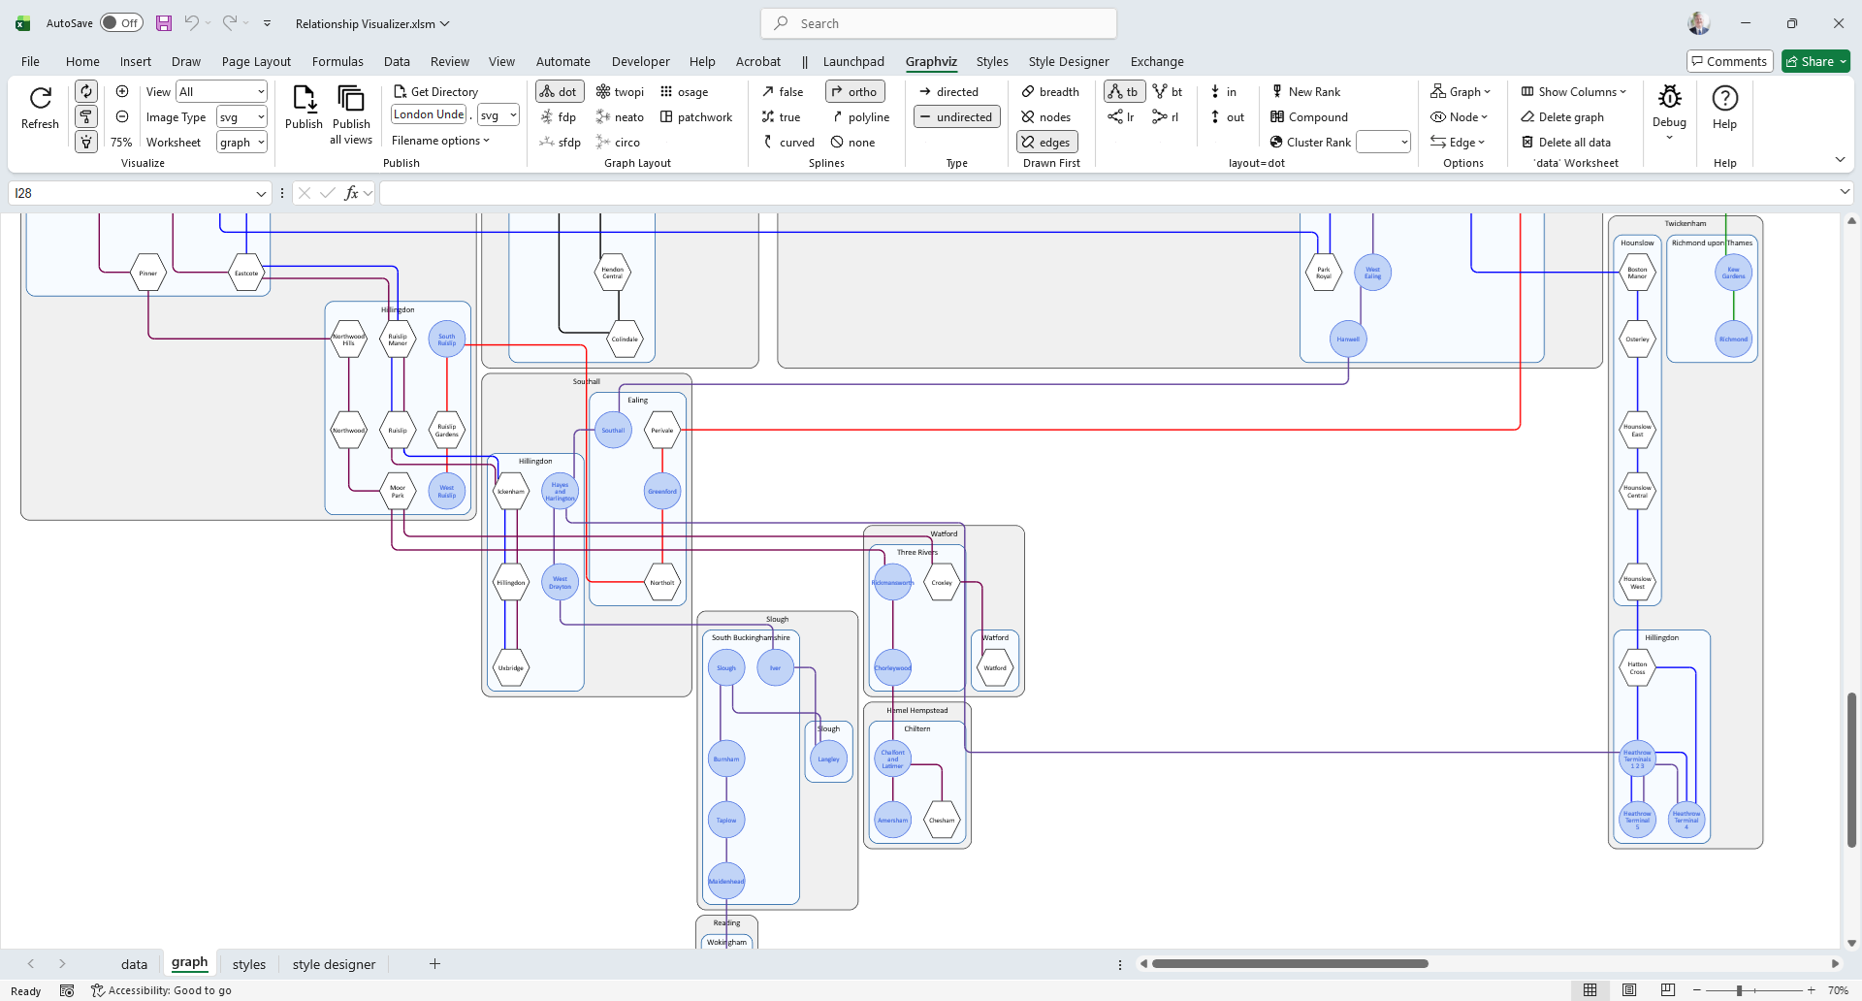Screen dimensions: 1862x1001
Task: Click Delete graph in ribbon
Action: coord(1561,117)
